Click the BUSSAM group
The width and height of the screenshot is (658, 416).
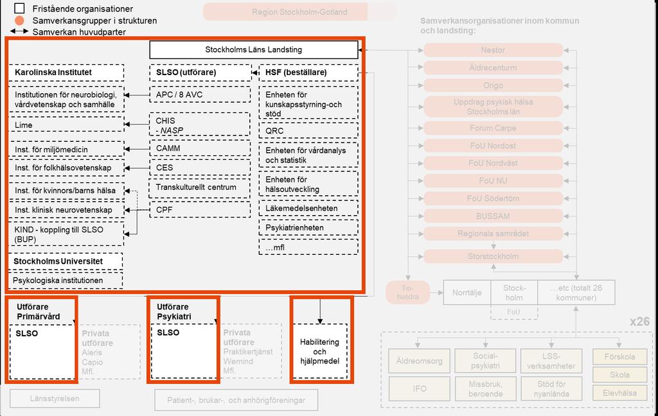(493, 216)
